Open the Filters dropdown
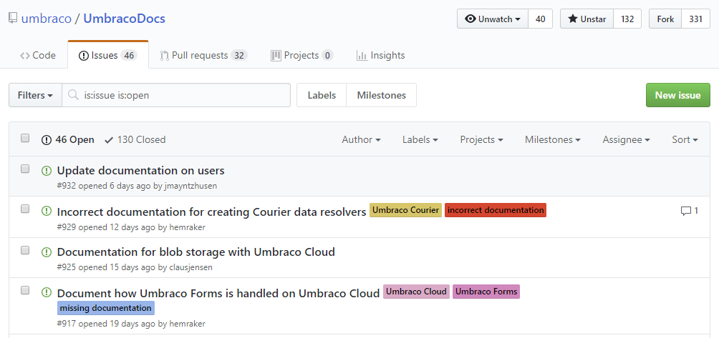719x338 pixels. click(x=35, y=95)
